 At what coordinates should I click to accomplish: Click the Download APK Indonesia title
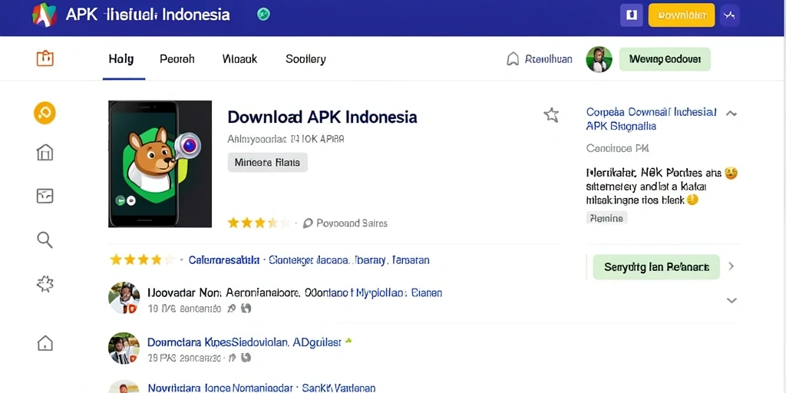click(x=322, y=117)
